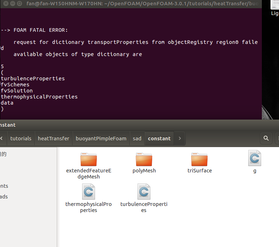The image size is (279, 247).
Task: Click the file manager search icon
Action: pyautogui.click(x=266, y=138)
